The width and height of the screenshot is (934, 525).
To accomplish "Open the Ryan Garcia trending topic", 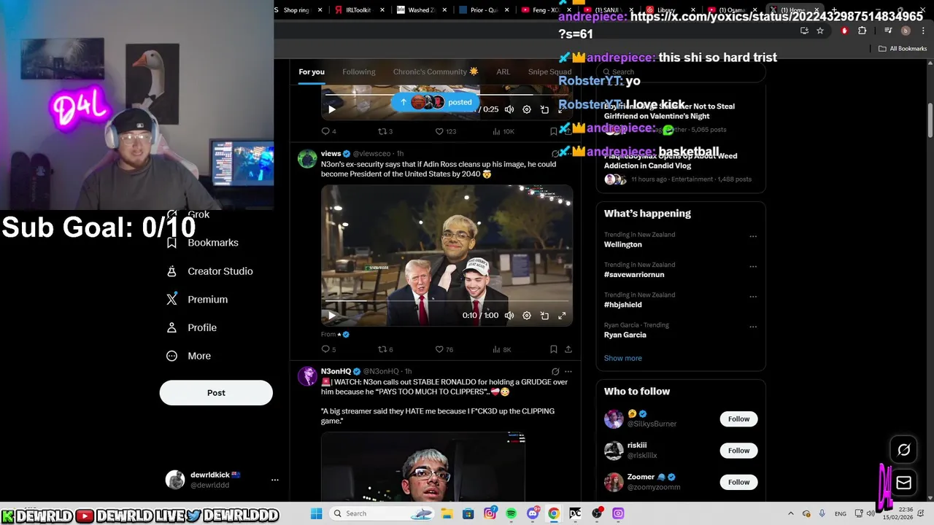I will click(625, 335).
